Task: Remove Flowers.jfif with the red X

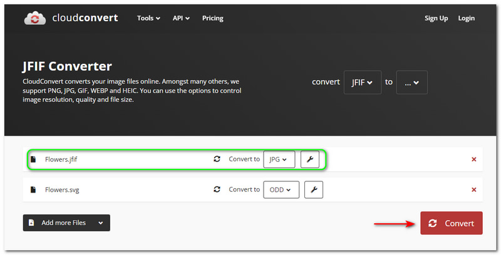Action: point(473,159)
